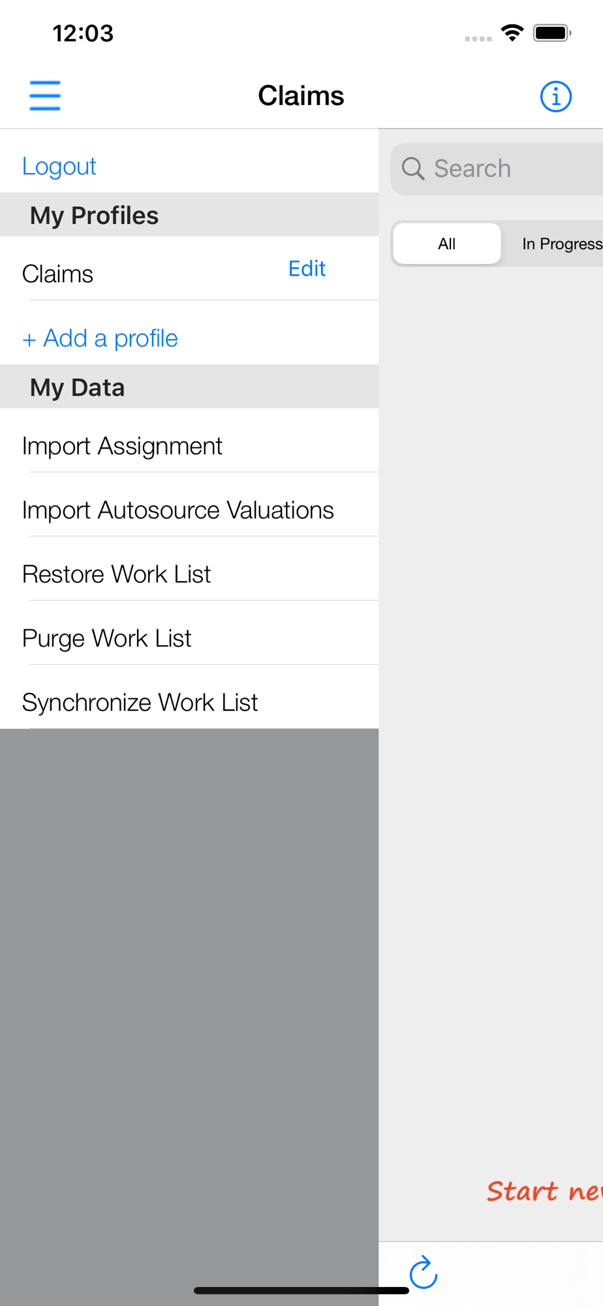The width and height of the screenshot is (603, 1306).
Task: Tap the hamburger menu icon
Action: tap(45, 96)
